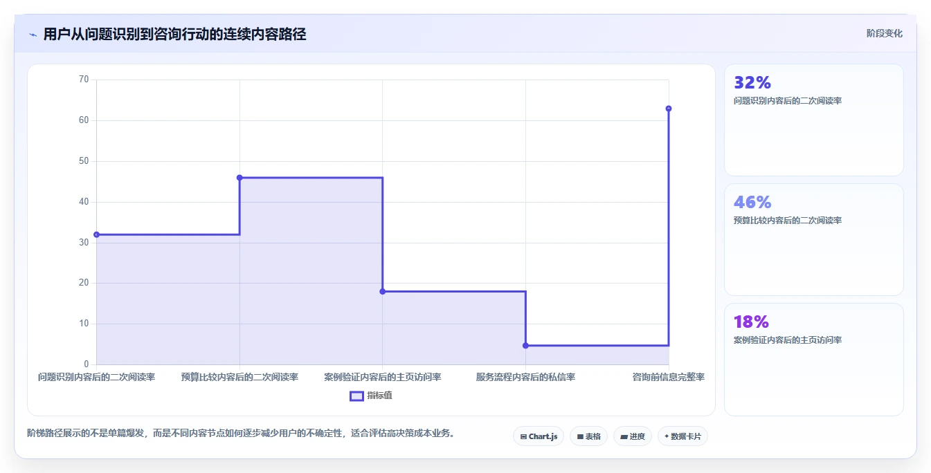Click y-axis tick label 40
Viewport: 931px width, 473px height.
84,202
